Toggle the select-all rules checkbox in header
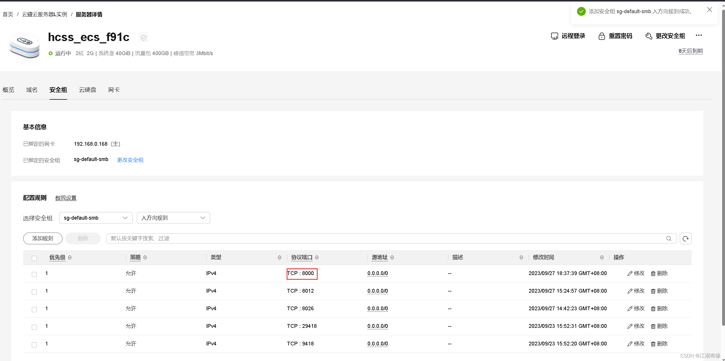 coord(34,258)
